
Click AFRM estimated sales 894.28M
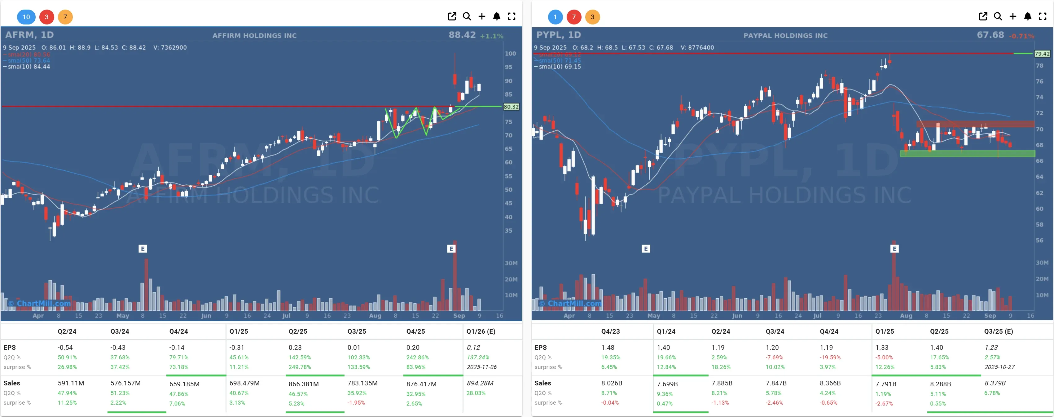(480, 383)
